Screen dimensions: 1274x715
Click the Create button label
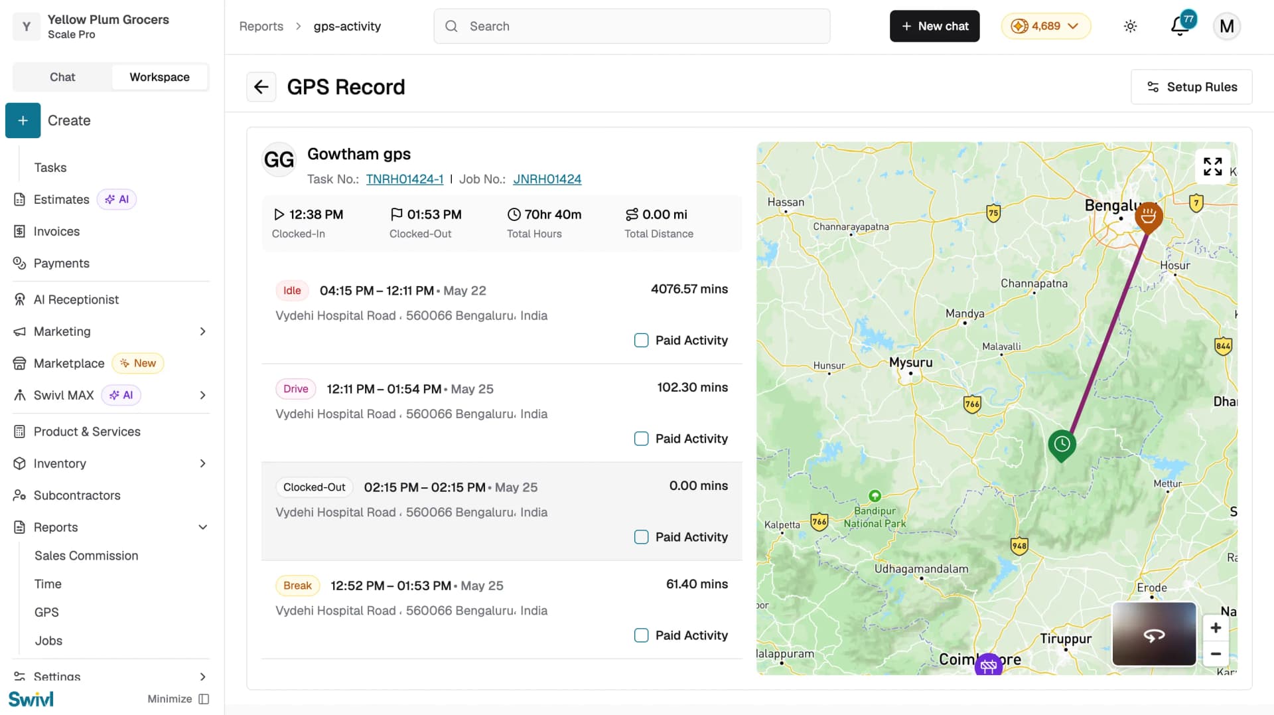pyautogui.click(x=69, y=121)
